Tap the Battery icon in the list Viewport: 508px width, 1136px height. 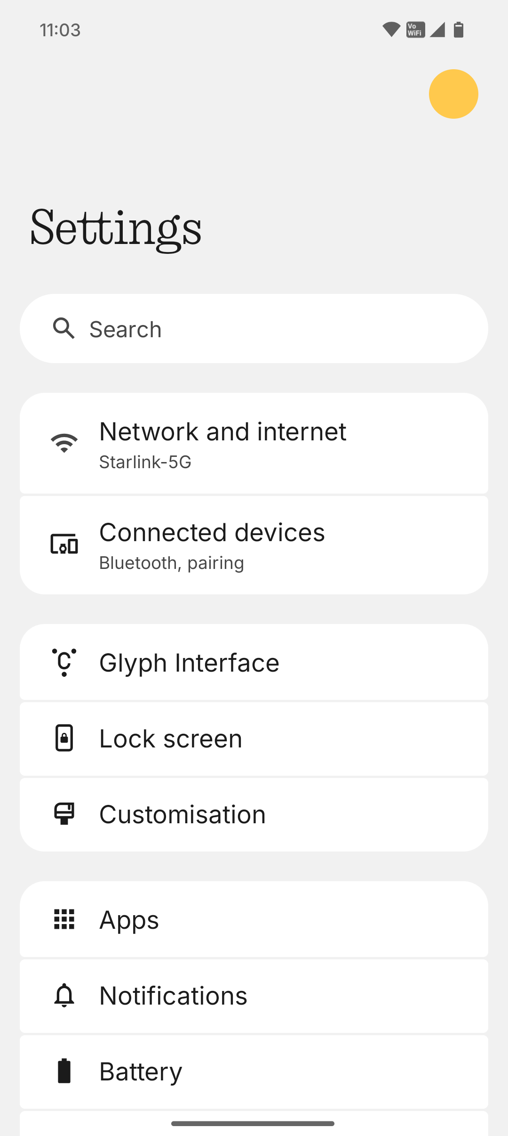click(x=64, y=1071)
